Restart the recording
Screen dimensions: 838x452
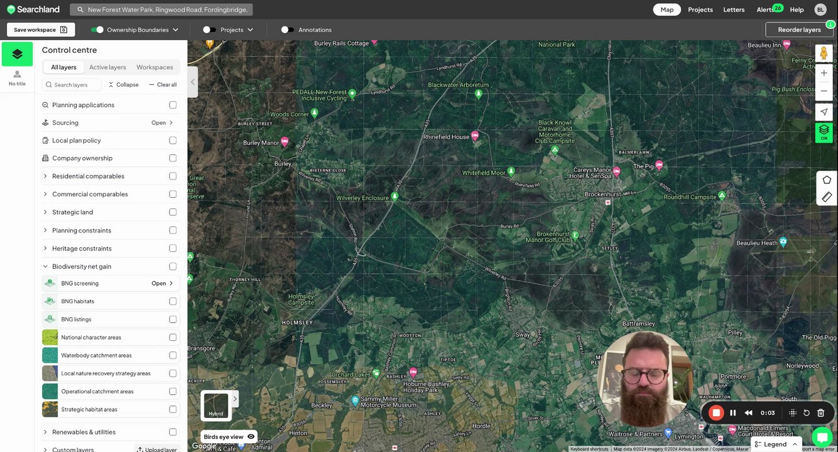point(807,413)
